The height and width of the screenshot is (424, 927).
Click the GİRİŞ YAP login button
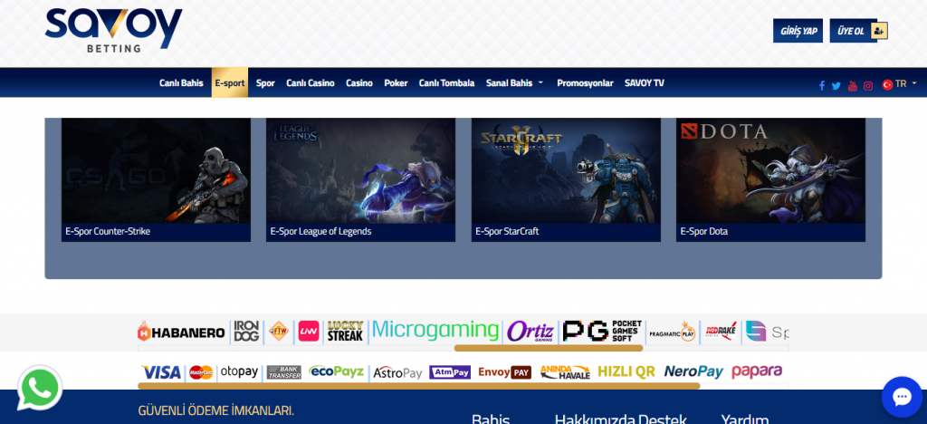coord(798,31)
